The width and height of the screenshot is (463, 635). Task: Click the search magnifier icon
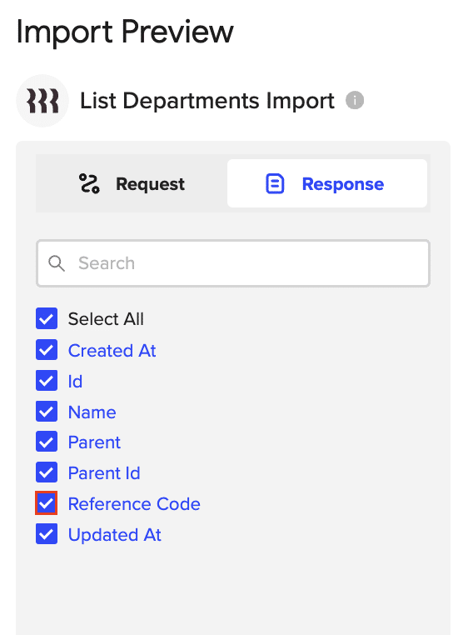coord(57,263)
